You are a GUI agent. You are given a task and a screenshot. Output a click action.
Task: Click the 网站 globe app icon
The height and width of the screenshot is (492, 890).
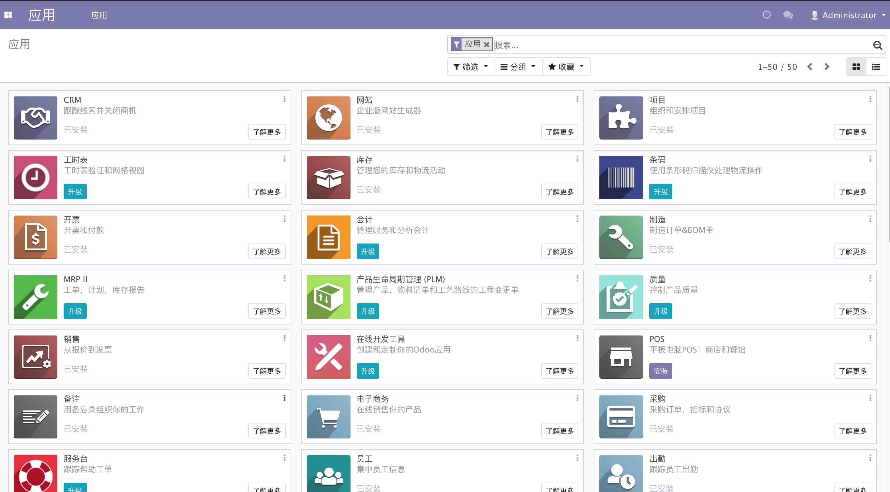click(328, 118)
